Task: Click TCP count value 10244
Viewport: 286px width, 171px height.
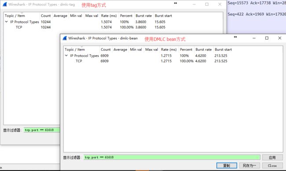Action: click(46, 27)
